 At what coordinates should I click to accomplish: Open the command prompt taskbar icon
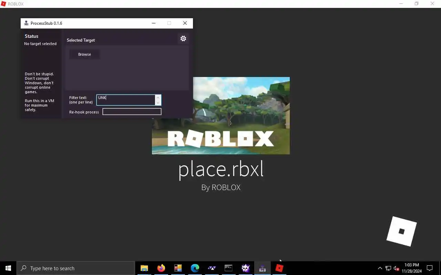point(228,268)
